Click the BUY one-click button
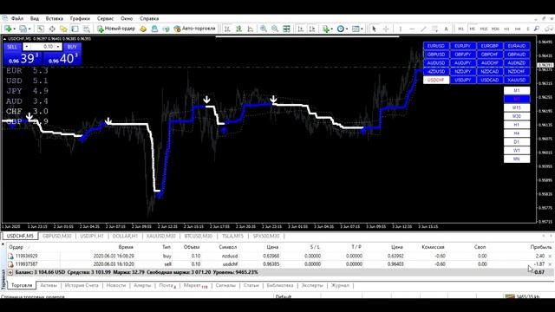555x312 pixels. 72,47
